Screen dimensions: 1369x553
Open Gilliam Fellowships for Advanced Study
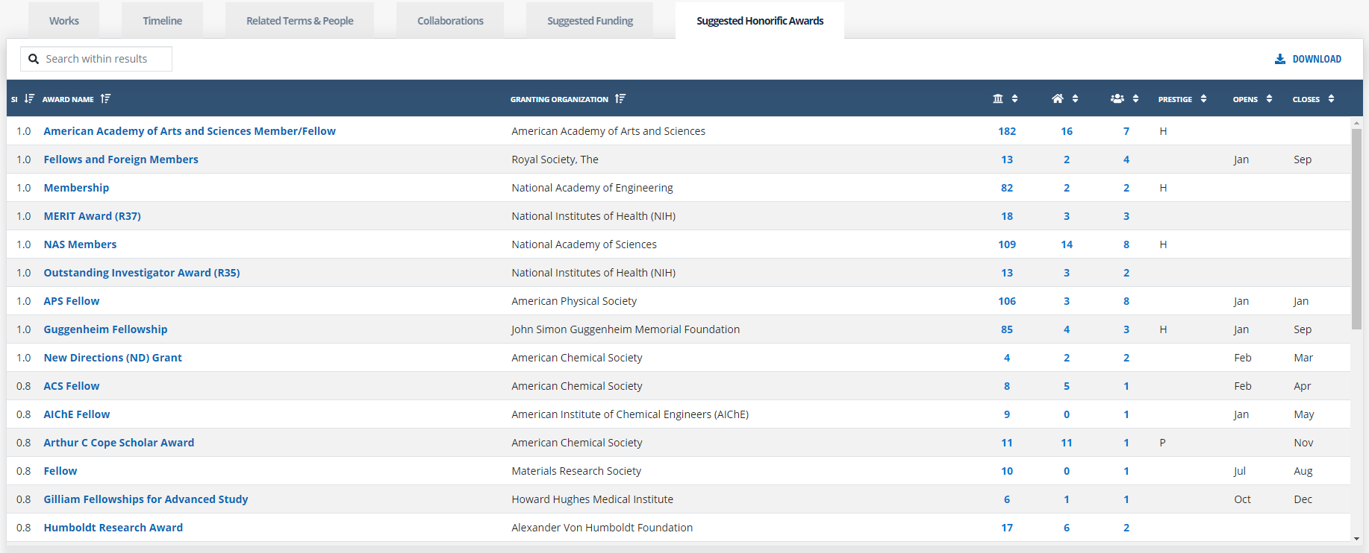pos(146,499)
